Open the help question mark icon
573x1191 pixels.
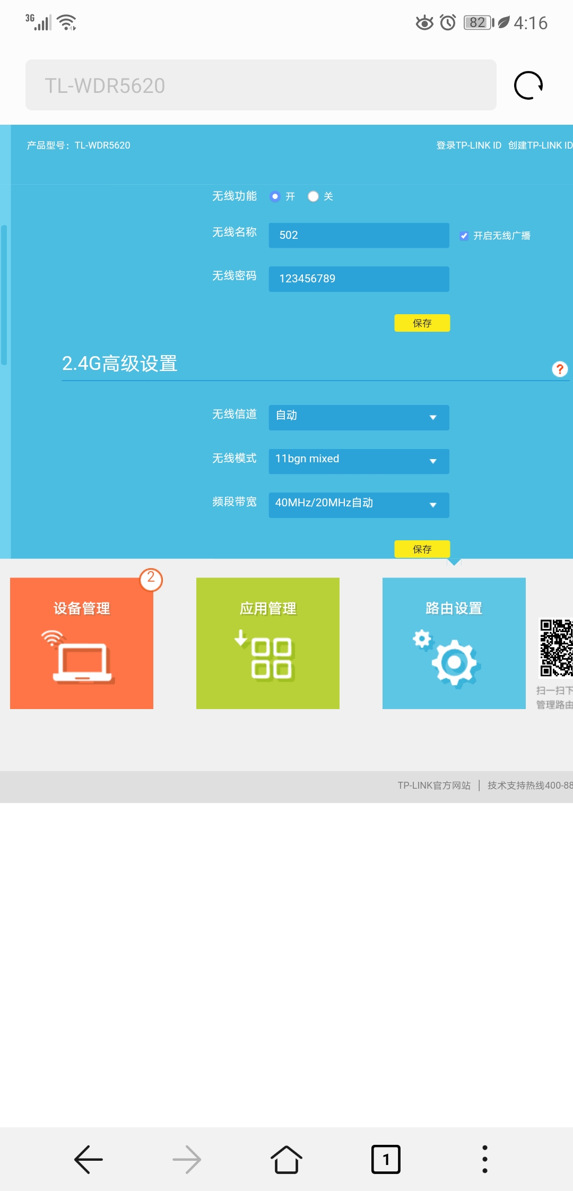tap(559, 369)
